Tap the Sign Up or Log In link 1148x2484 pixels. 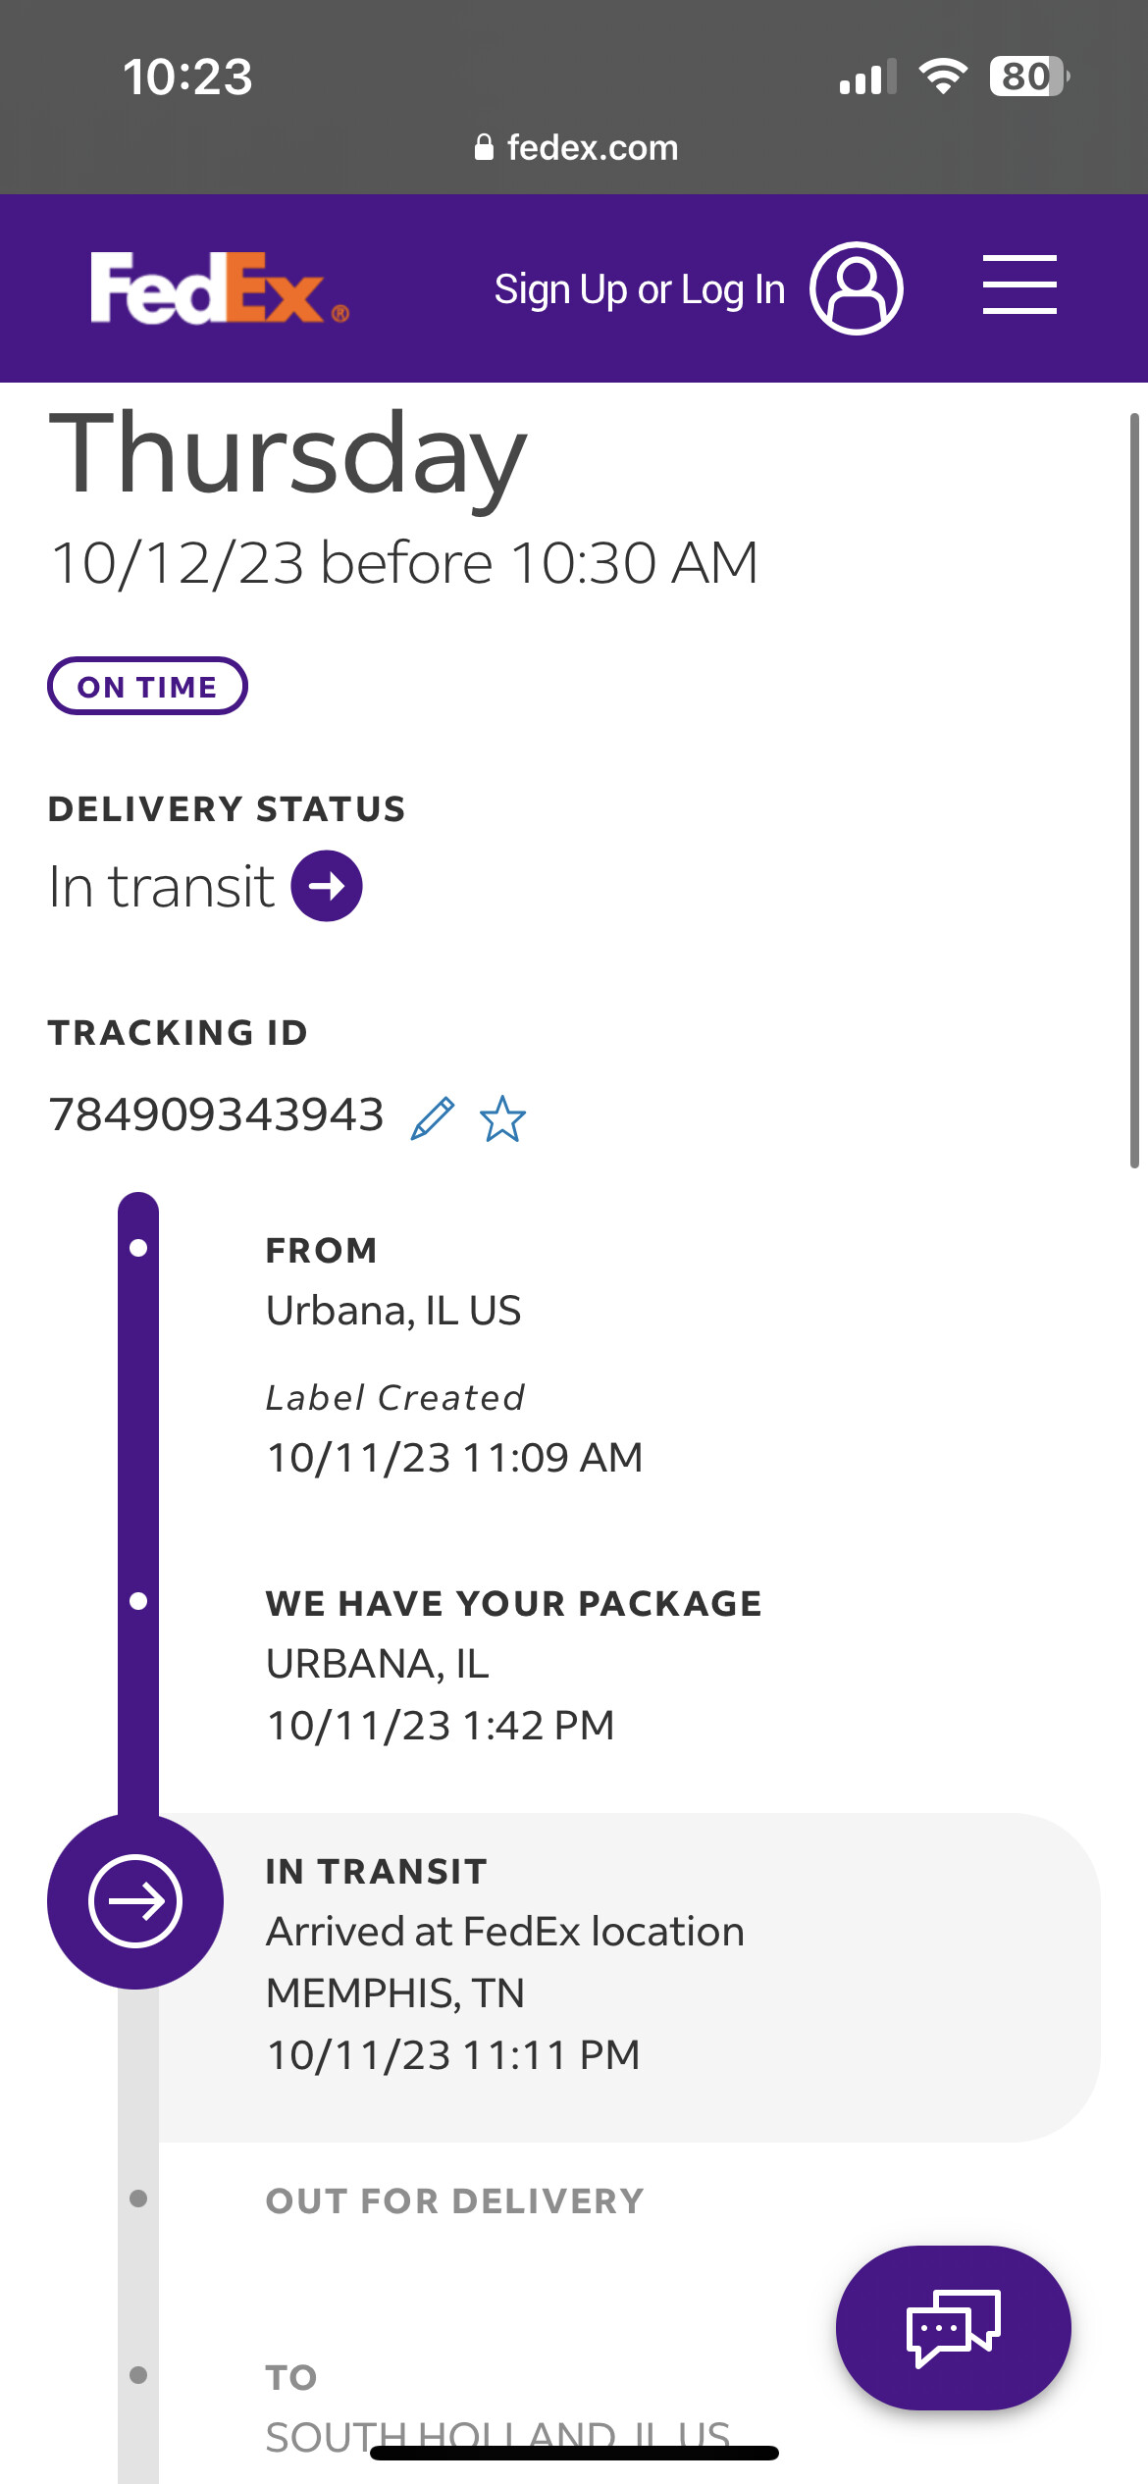pos(639,289)
